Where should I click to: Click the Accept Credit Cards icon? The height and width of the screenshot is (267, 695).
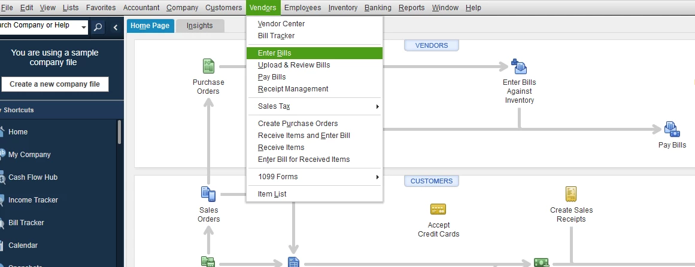tap(438, 209)
